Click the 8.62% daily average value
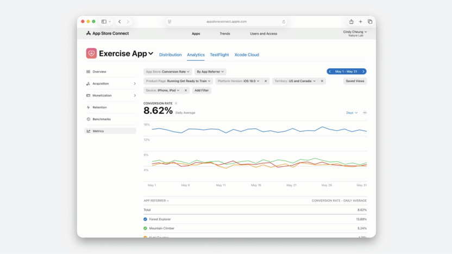 tap(158, 110)
